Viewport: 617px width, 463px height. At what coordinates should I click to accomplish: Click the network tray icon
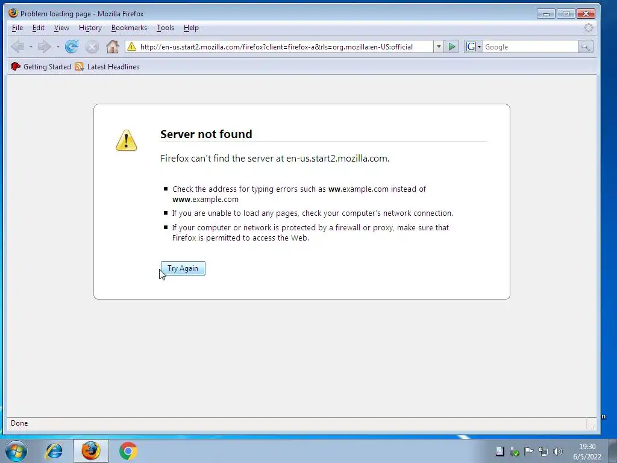pyautogui.click(x=543, y=452)
